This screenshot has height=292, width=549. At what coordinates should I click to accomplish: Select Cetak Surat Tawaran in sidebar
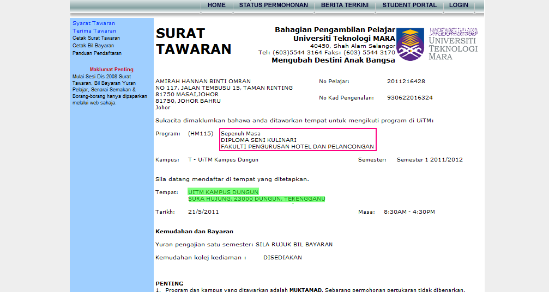pyautogui.click(x=96, y=38)
